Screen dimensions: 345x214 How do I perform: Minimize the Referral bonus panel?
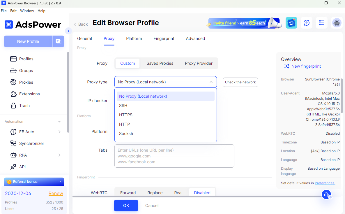click(x=60, y=182)
